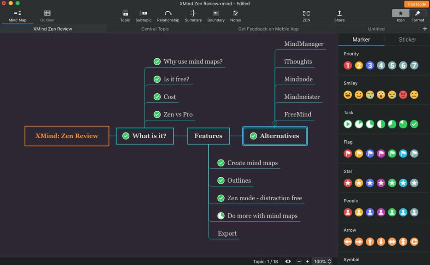The image size is (430, 265).
Task: Apply Priority 1 marker
Action: tap(348, 65)
